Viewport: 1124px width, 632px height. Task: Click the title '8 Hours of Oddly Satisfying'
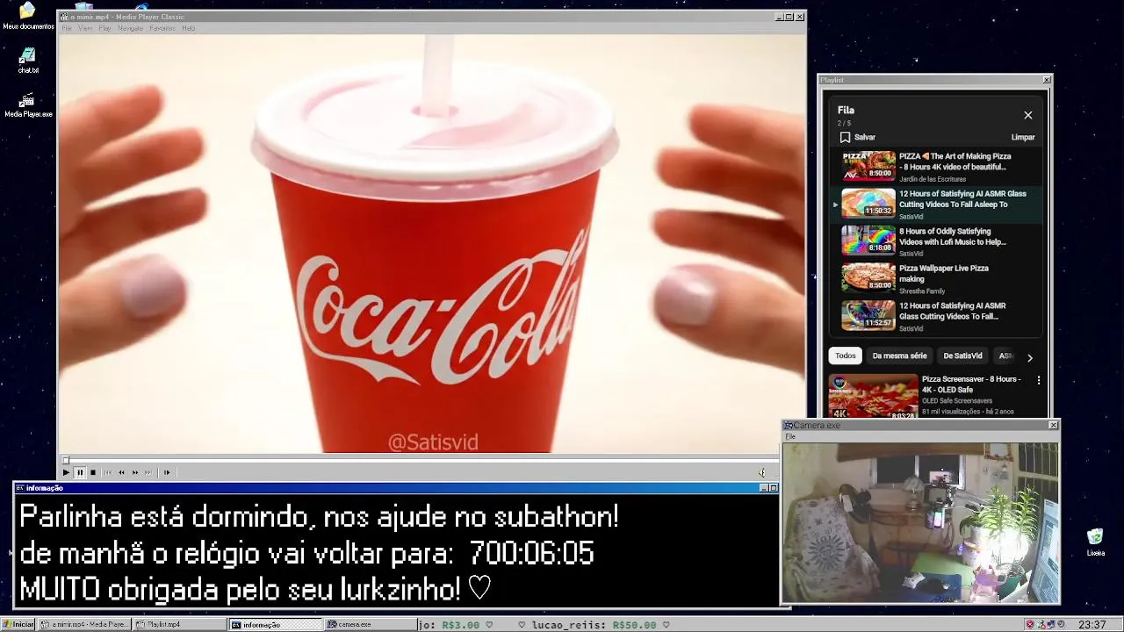point(952,237)
